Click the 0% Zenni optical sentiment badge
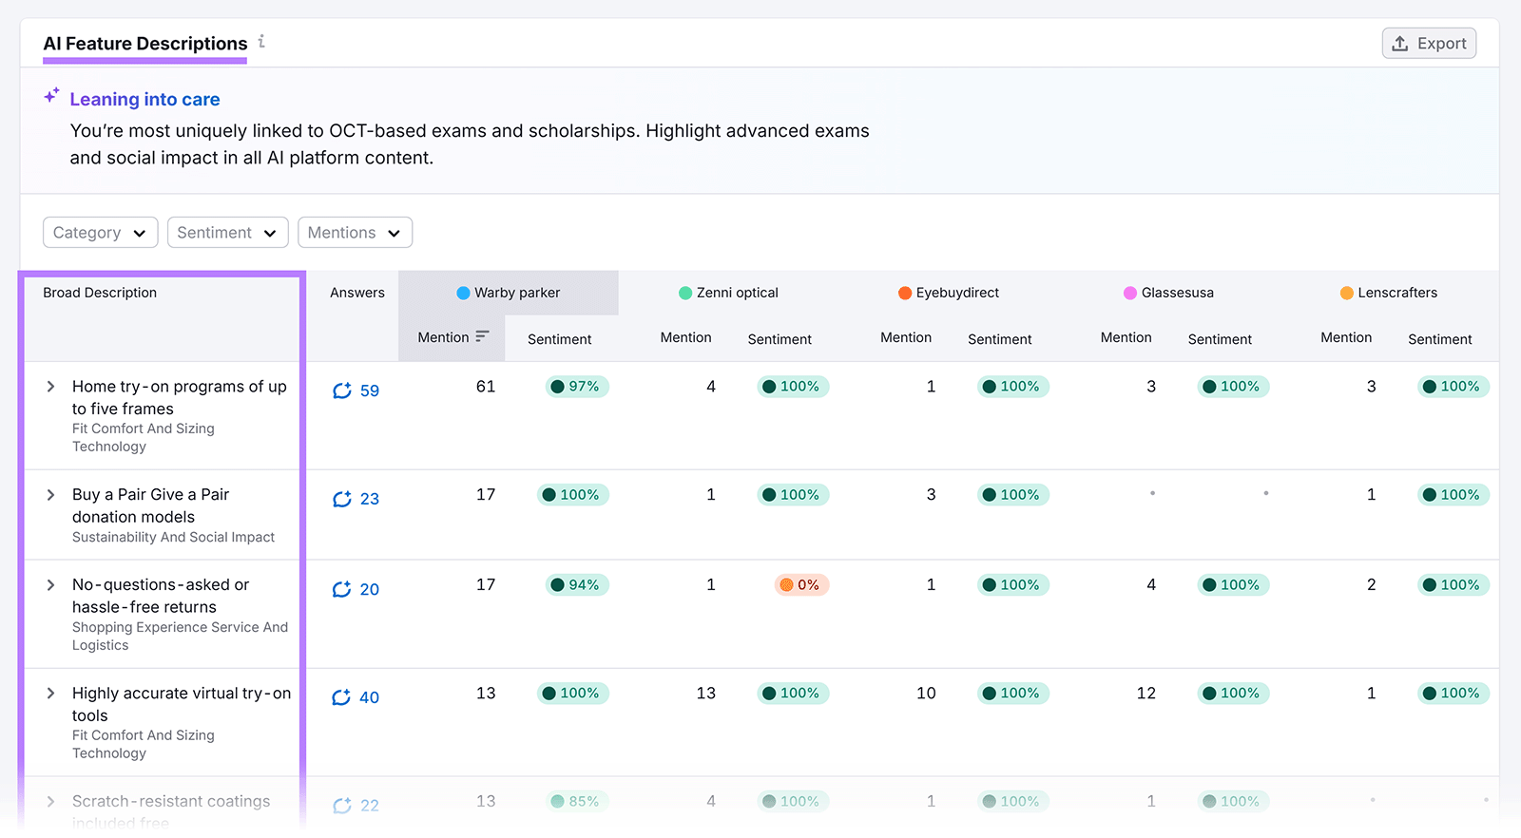Image resolution: width=1521 pixels, height=838 pixels. click(801, 585)
